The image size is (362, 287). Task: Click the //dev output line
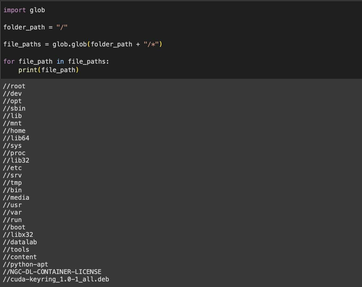[12, 93]
